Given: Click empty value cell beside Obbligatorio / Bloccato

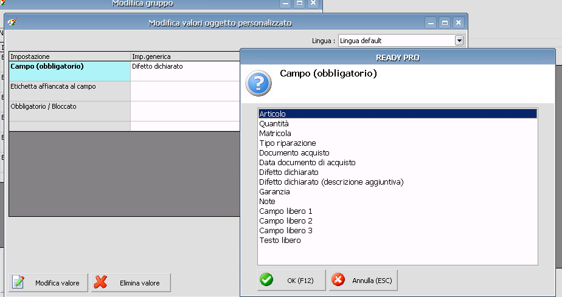Looking at the screenshot, I should (185, 111).
